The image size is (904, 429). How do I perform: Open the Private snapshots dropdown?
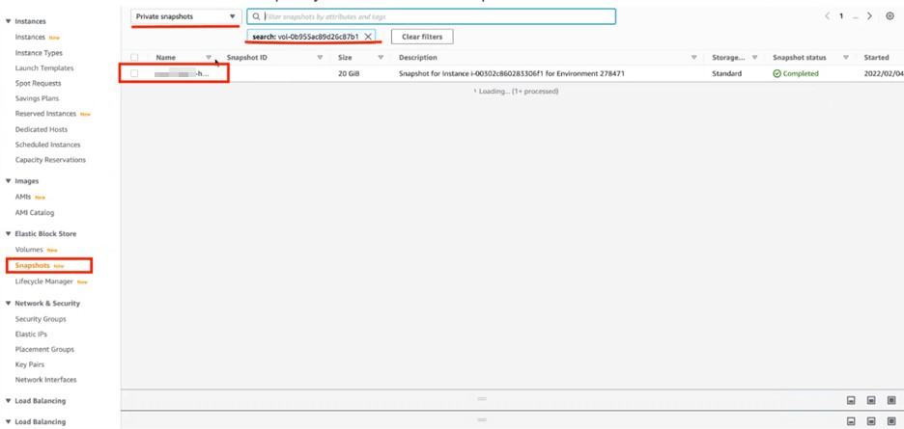[185, 16]
